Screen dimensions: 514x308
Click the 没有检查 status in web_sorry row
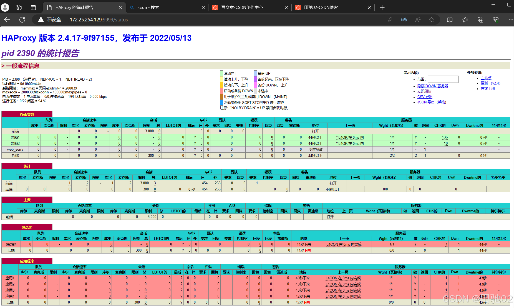(315, 150)
